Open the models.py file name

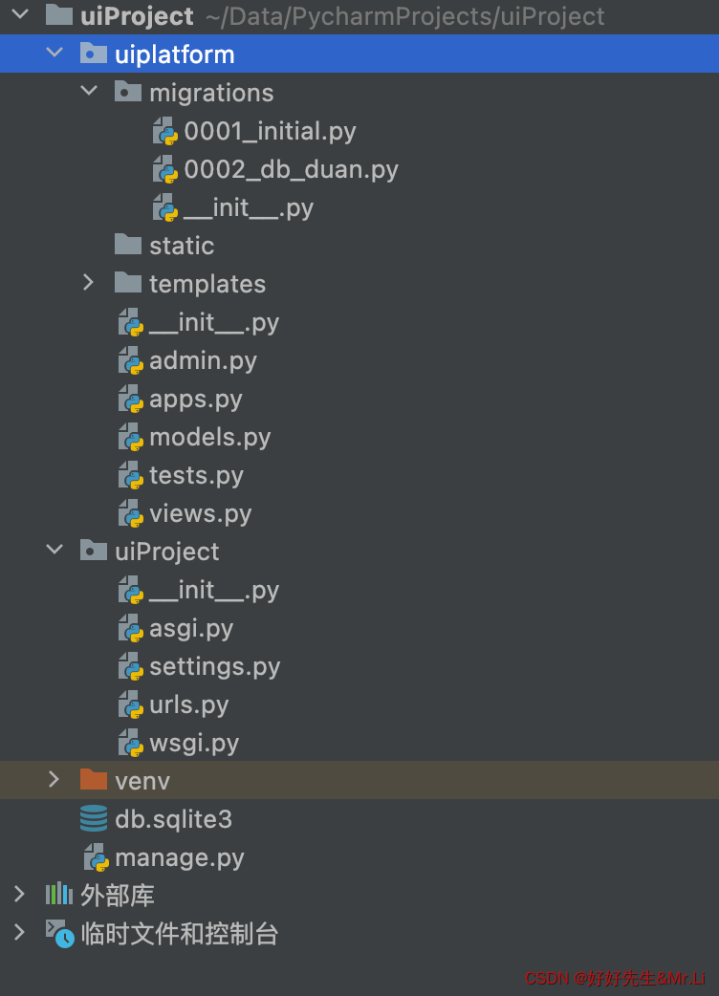(210, 438)
